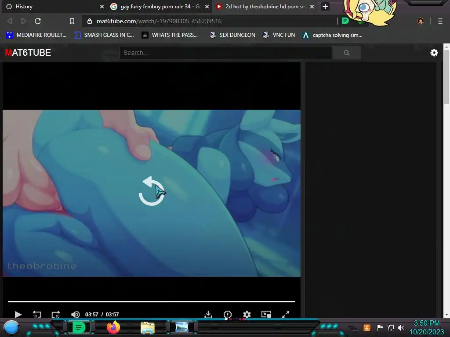Click the page scrollbar up arrow
The width and height of the screenshot is (450, 337).
click(x=446, y=47)
